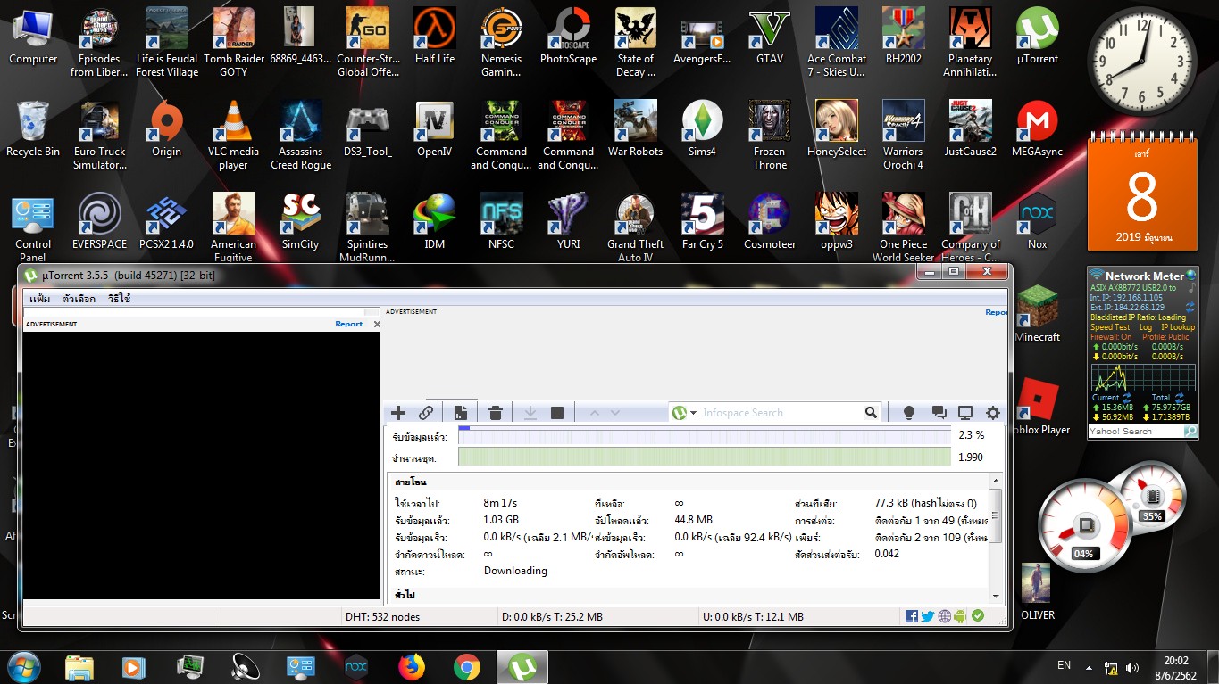Expand the search provider dropdown arrow
This screenshot has width=1219, height=684.
(x=693, y=413)
